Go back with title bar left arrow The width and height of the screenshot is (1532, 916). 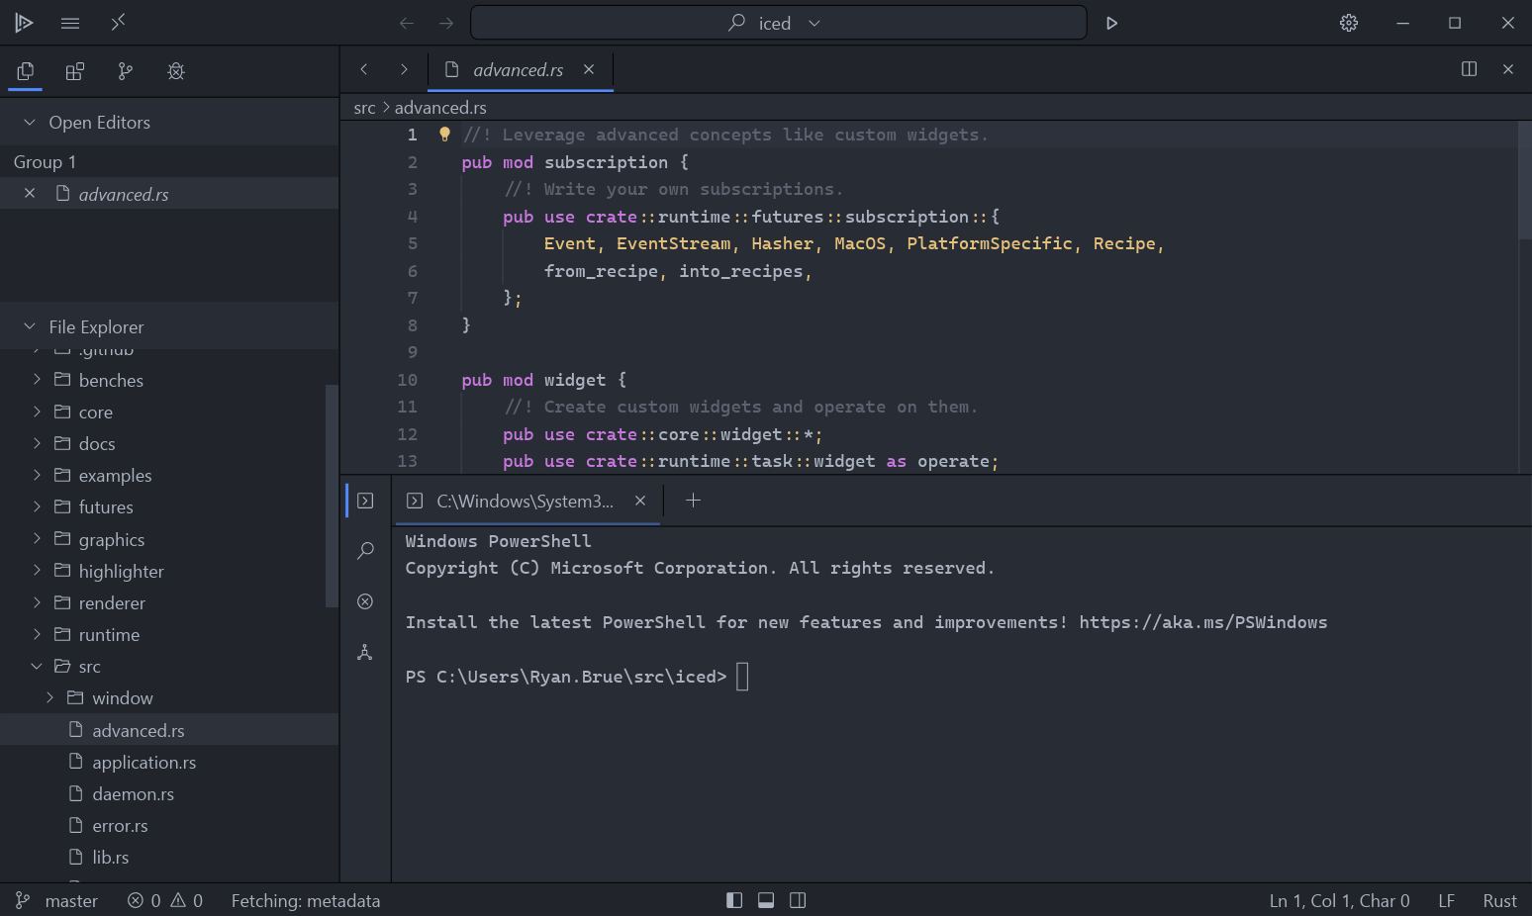pyautogui.click(x=407, y=23)
